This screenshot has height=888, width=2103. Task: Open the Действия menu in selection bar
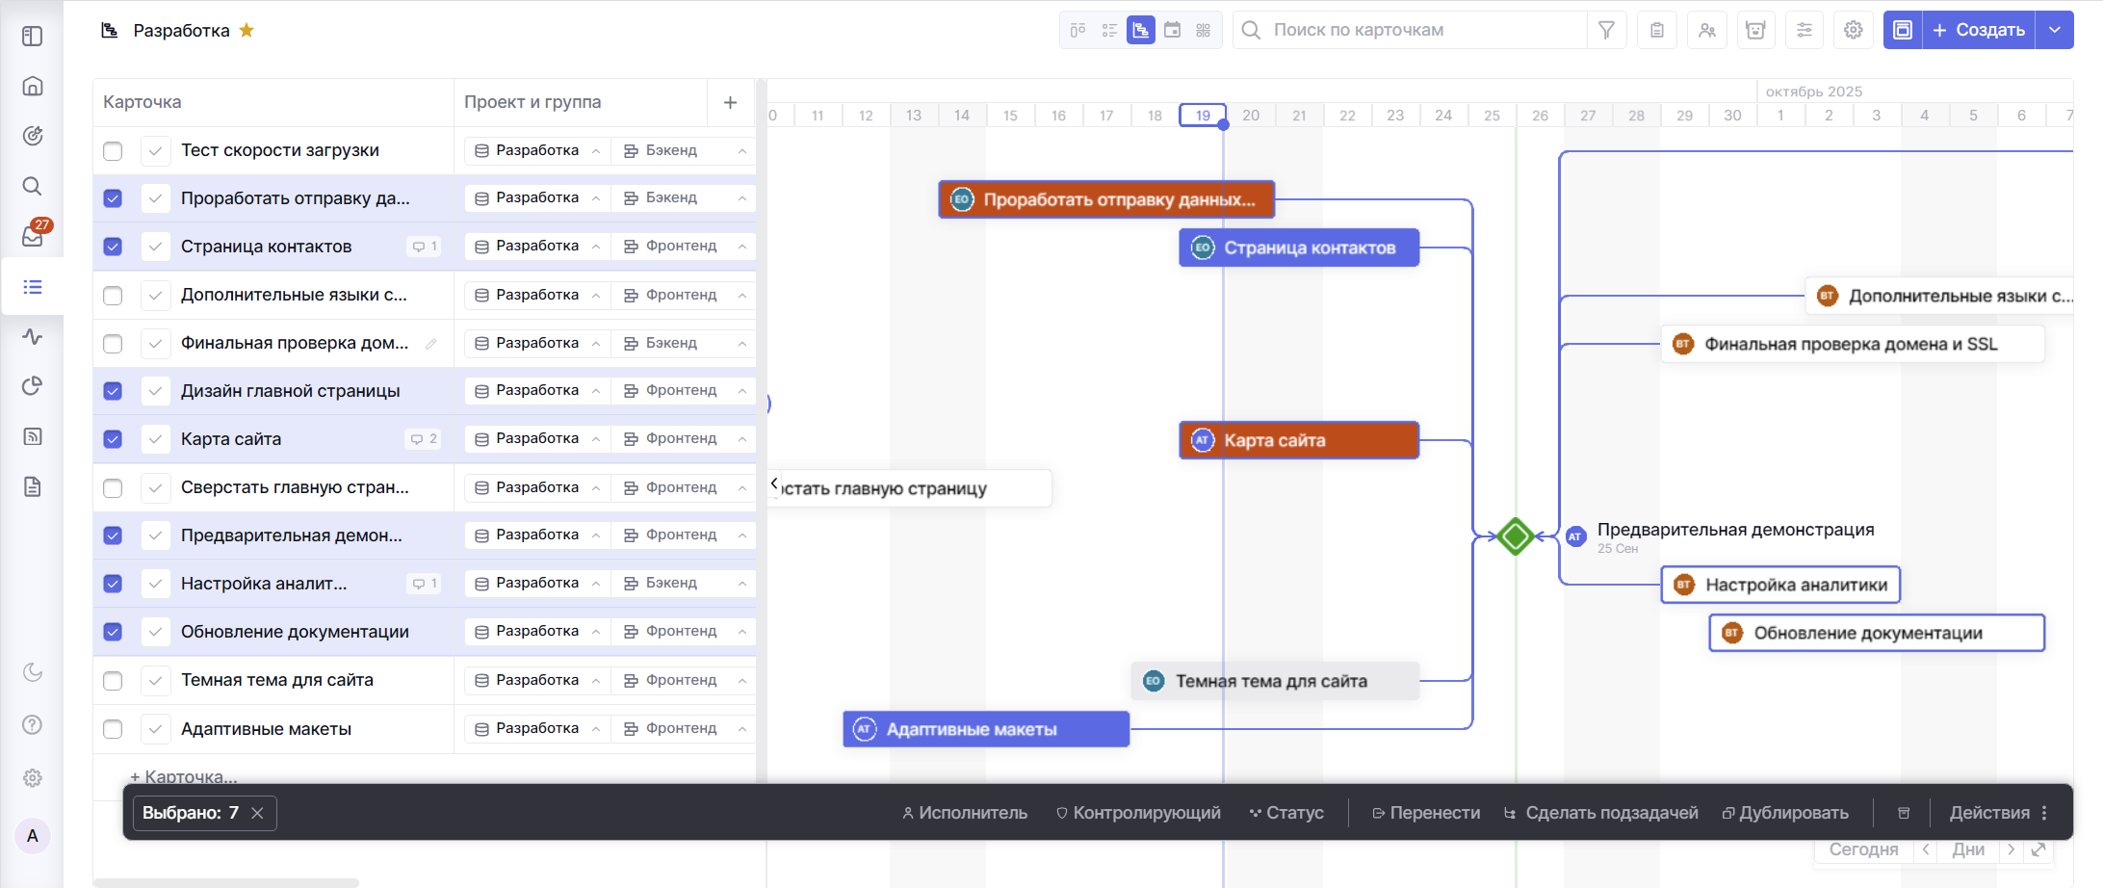coord(1998,813)
